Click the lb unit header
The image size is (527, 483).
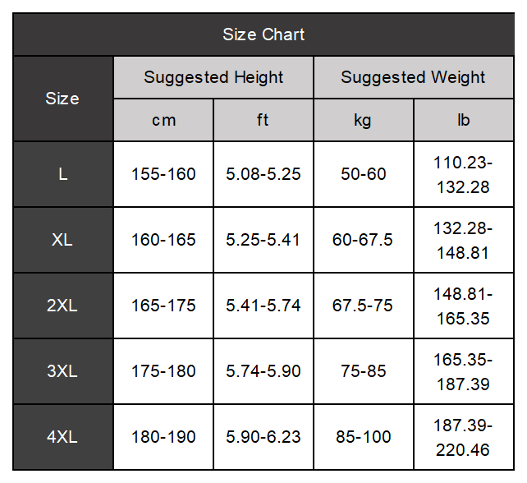(x=464, y=120)
